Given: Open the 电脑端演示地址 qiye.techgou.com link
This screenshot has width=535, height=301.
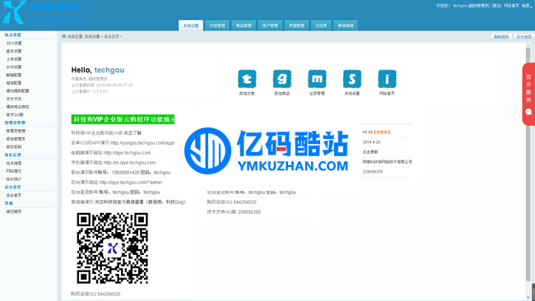Looking at the screenshot, I should 127,153.
